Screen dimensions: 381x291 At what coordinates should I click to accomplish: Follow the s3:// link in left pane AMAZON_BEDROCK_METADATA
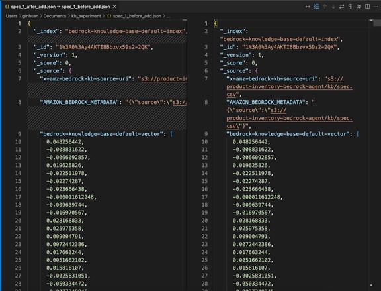coord(180,102)
